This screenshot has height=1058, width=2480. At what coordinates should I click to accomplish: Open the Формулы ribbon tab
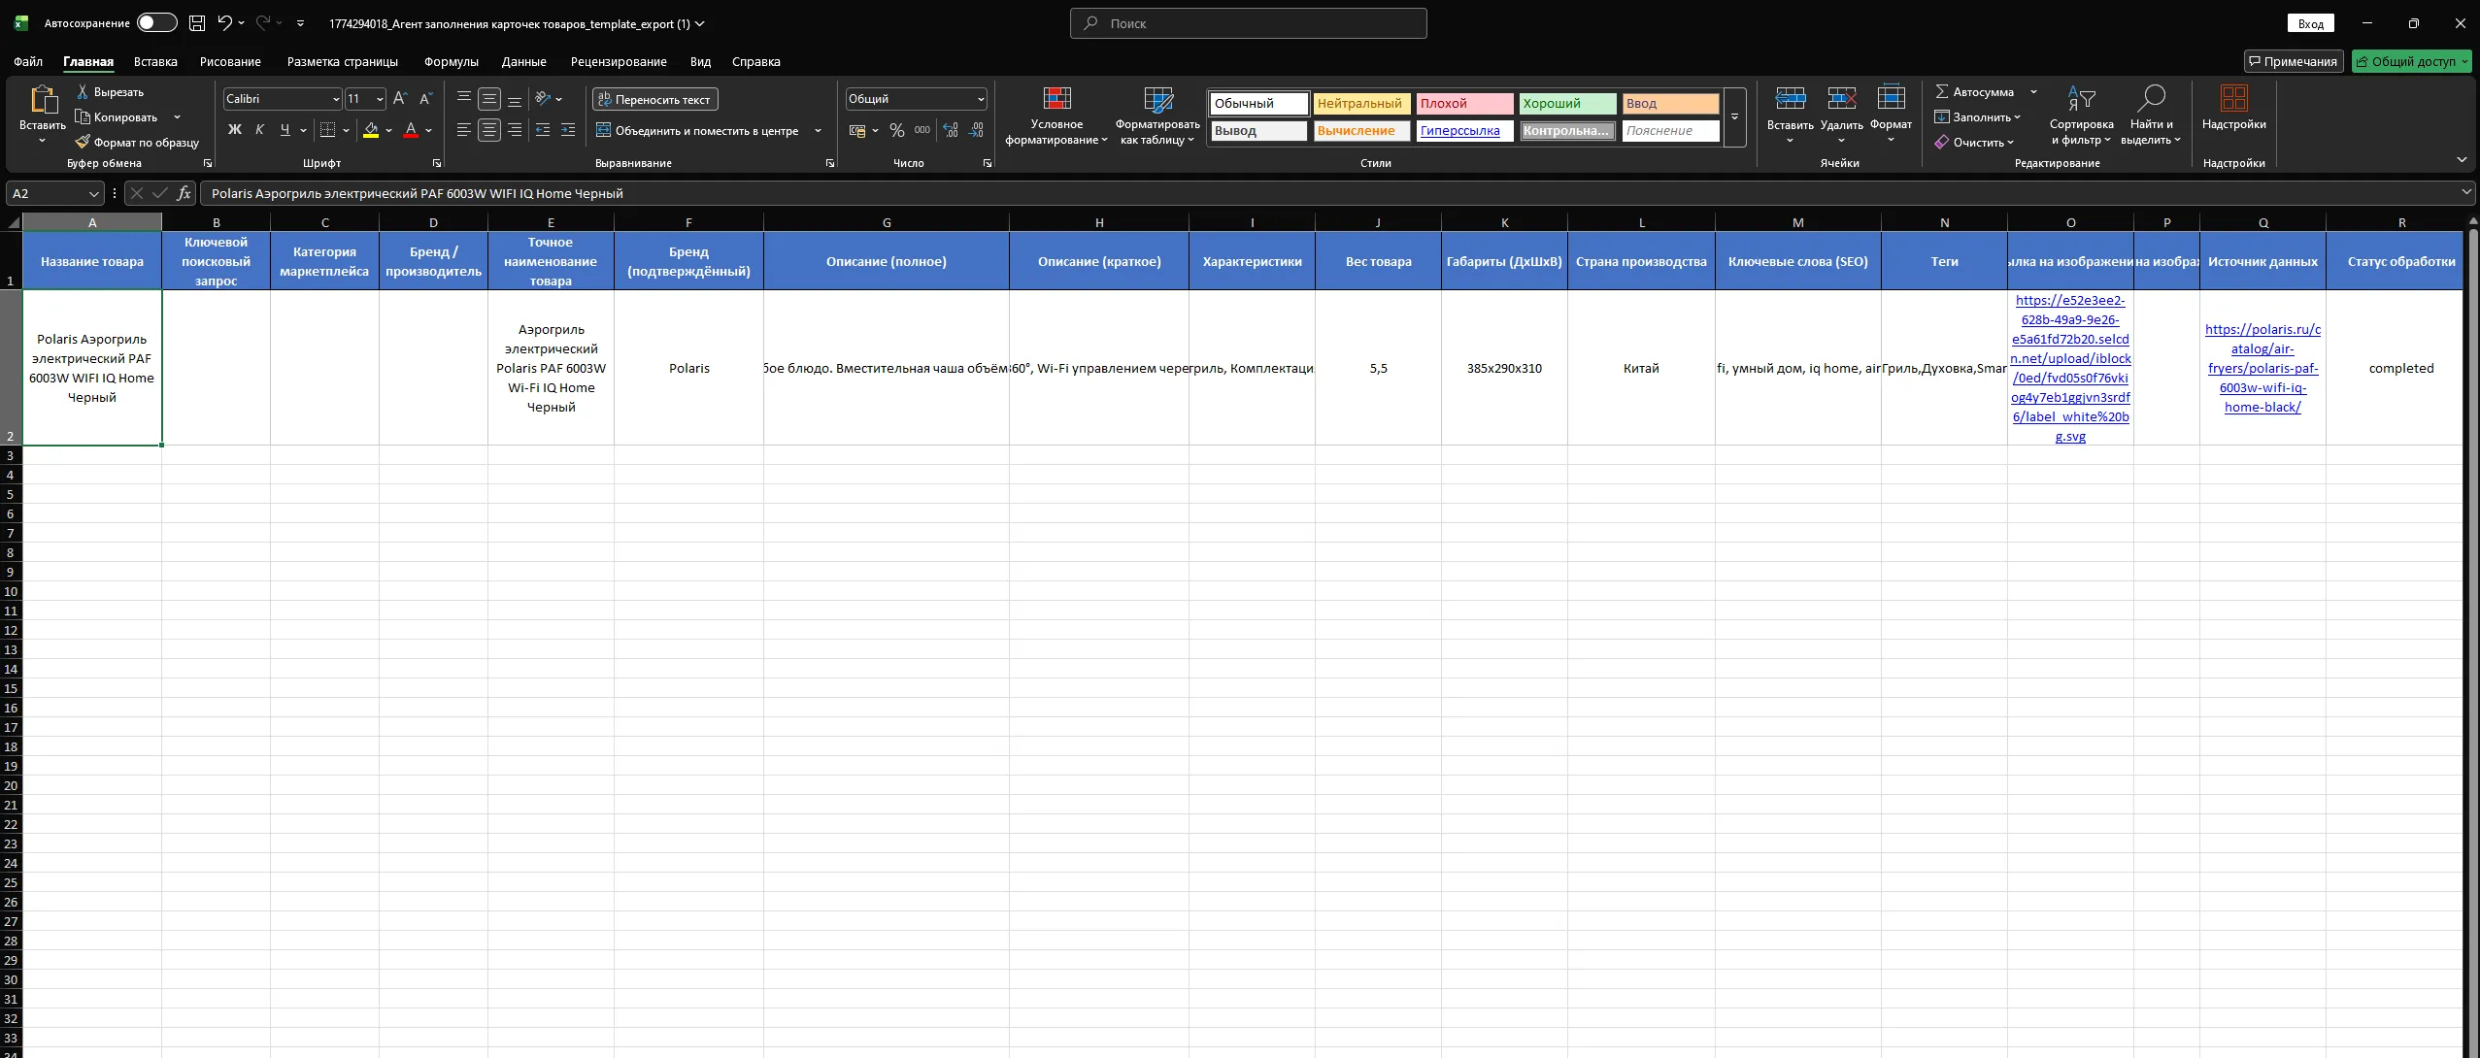point(451,61)
